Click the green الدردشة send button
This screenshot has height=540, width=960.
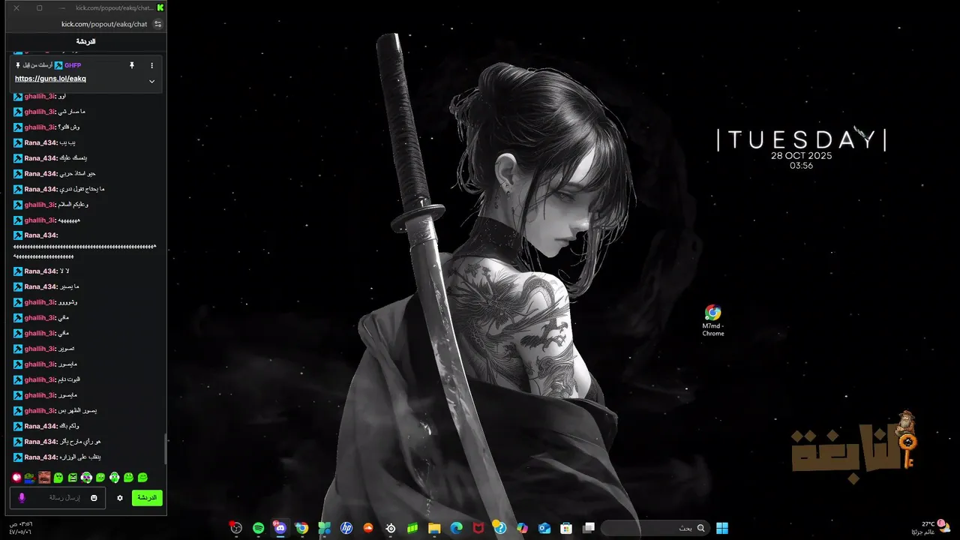point(147,497)
